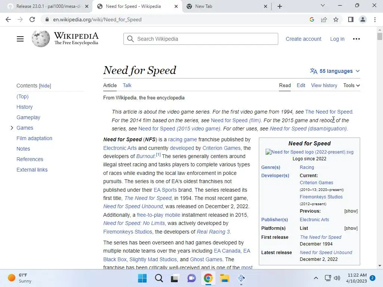The image size is (383, 287).
Task: Click the Wikipedia globe logo
Action: 40,39
